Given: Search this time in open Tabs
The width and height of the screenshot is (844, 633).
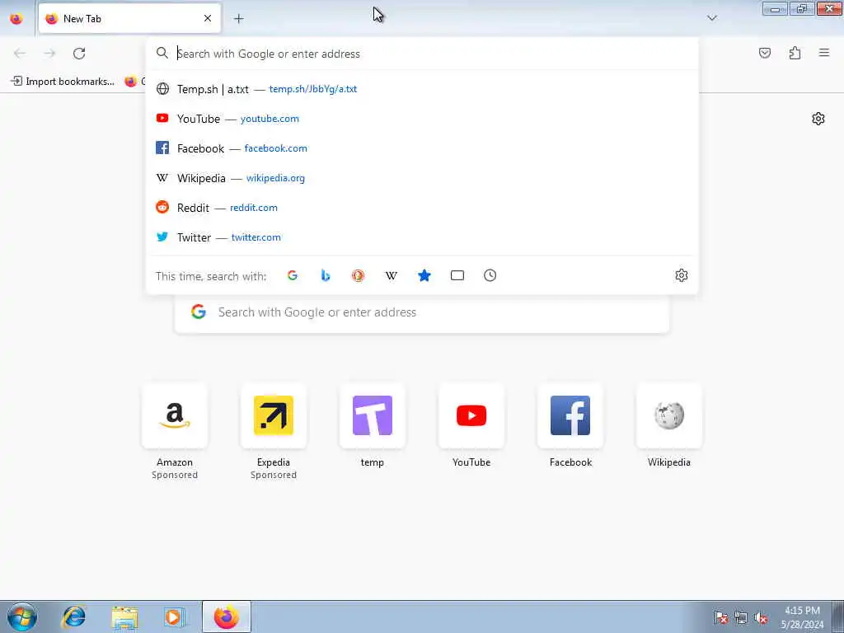Looking at the screenshot, I should click(x=457, y=275).
